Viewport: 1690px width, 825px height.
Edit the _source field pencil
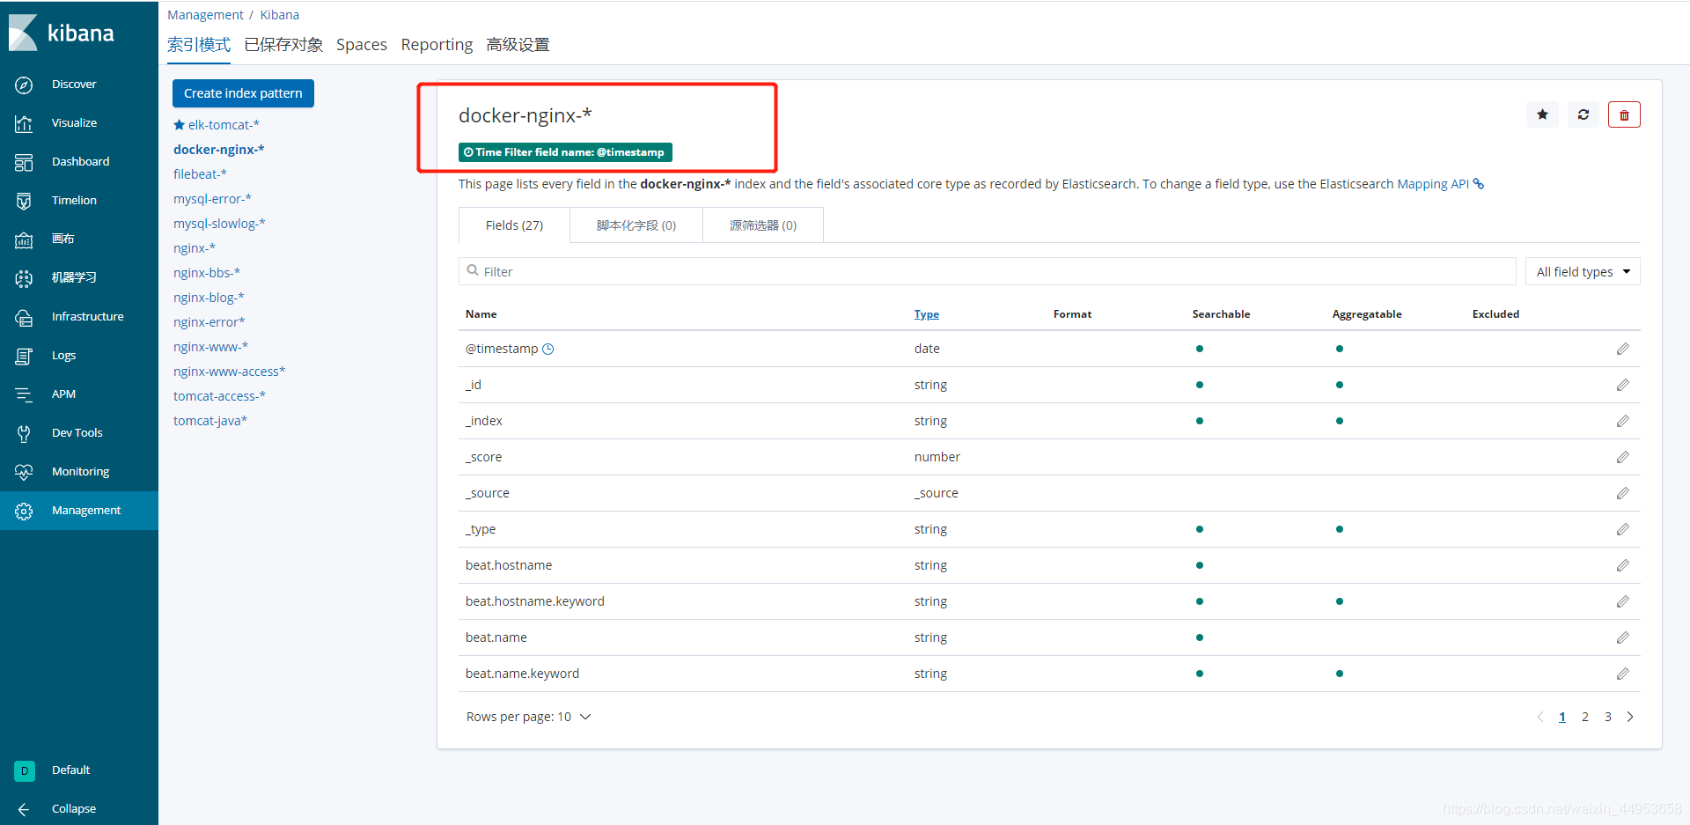tap(1622, 493)
